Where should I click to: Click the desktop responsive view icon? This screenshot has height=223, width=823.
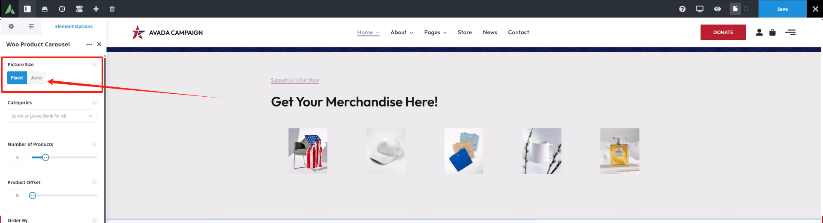700,9
